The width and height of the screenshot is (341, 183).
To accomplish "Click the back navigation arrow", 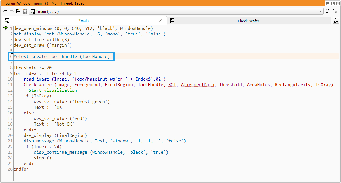I will tap(5, 11).
